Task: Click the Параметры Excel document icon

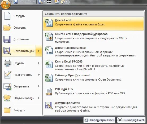Action: click(86, 120)
